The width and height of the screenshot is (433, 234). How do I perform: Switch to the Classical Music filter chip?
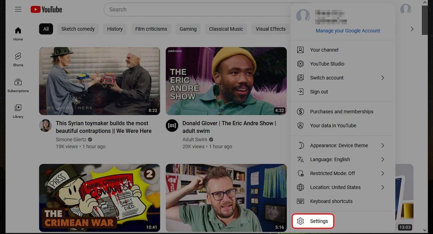click(x=226, y=29)
